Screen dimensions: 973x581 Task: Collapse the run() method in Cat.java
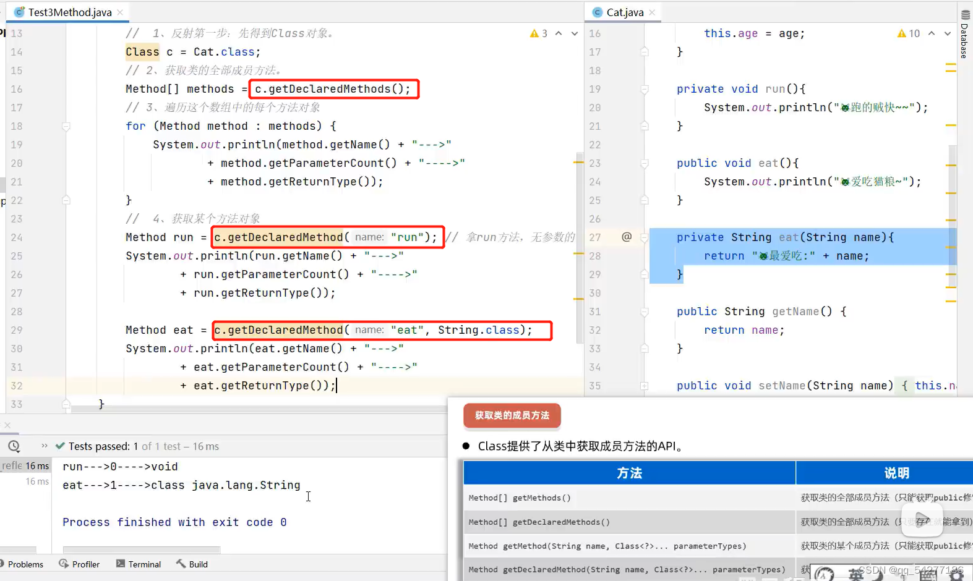[x=645, y=89]
